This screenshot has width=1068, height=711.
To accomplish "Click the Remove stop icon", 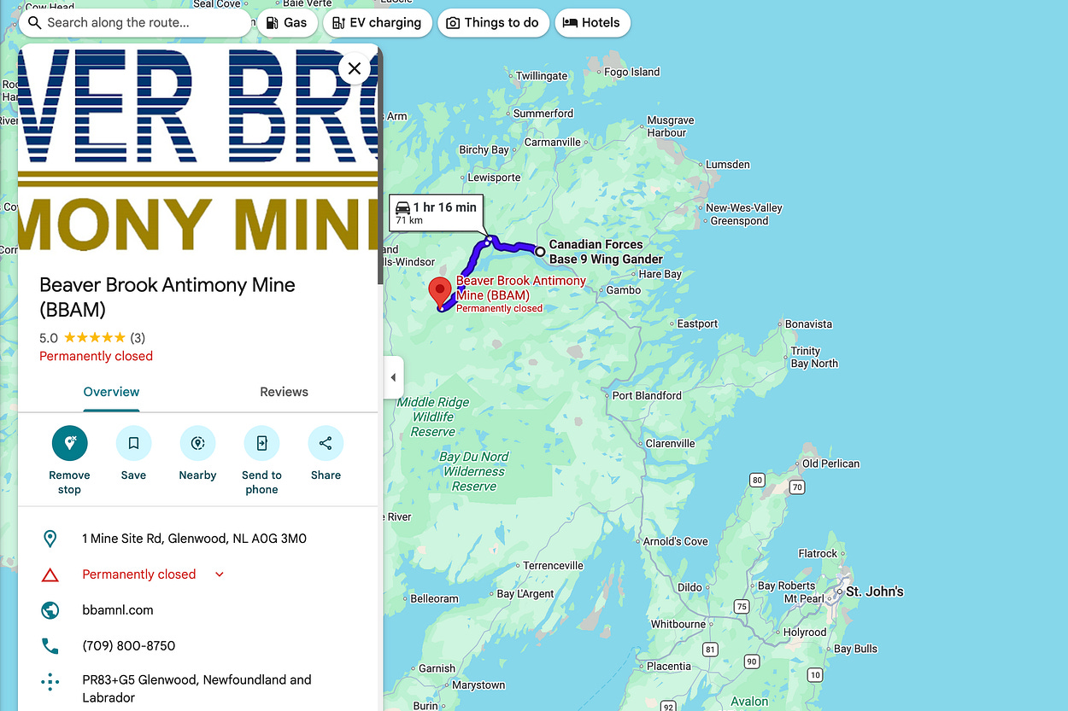I will (69, 443).
